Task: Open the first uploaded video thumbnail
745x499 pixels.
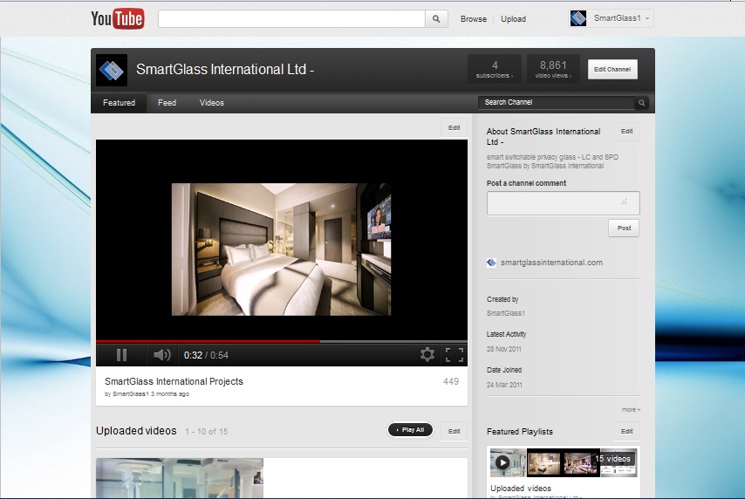Action: click(x=180, y=478)
